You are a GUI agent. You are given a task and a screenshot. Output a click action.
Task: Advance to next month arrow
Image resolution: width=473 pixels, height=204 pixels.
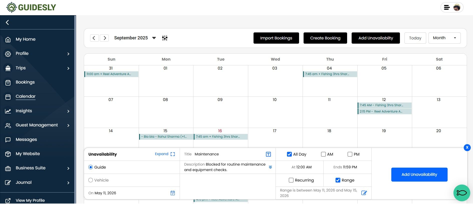104,38
